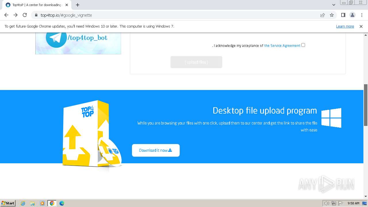Click the Windows logo icon

(331, 118)
